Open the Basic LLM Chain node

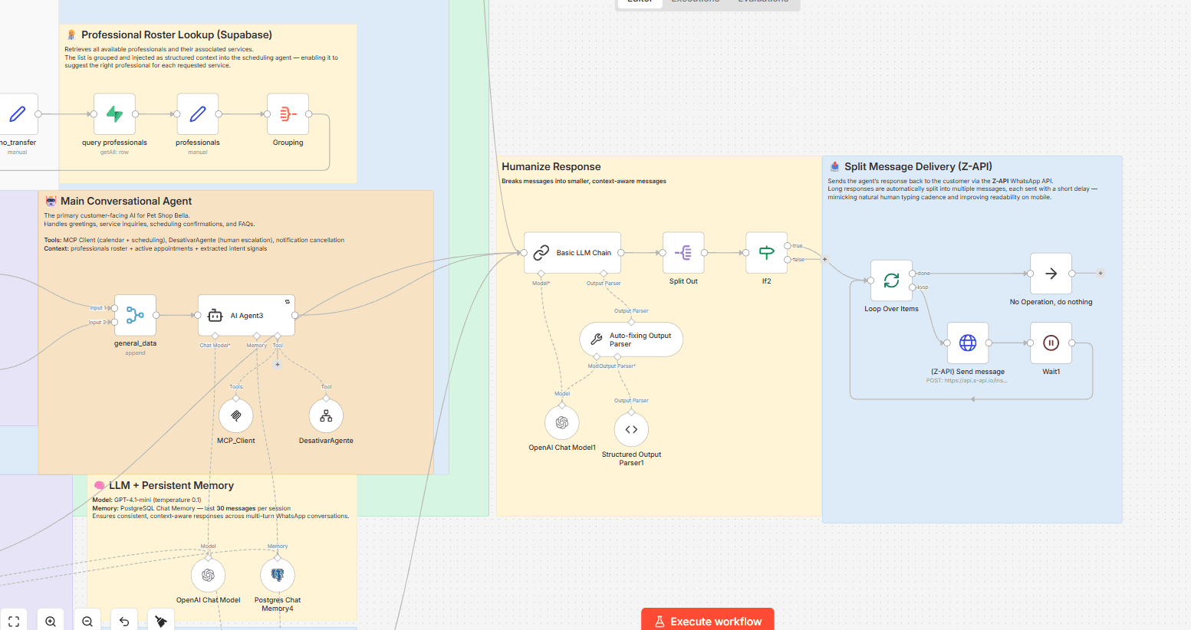572,252
